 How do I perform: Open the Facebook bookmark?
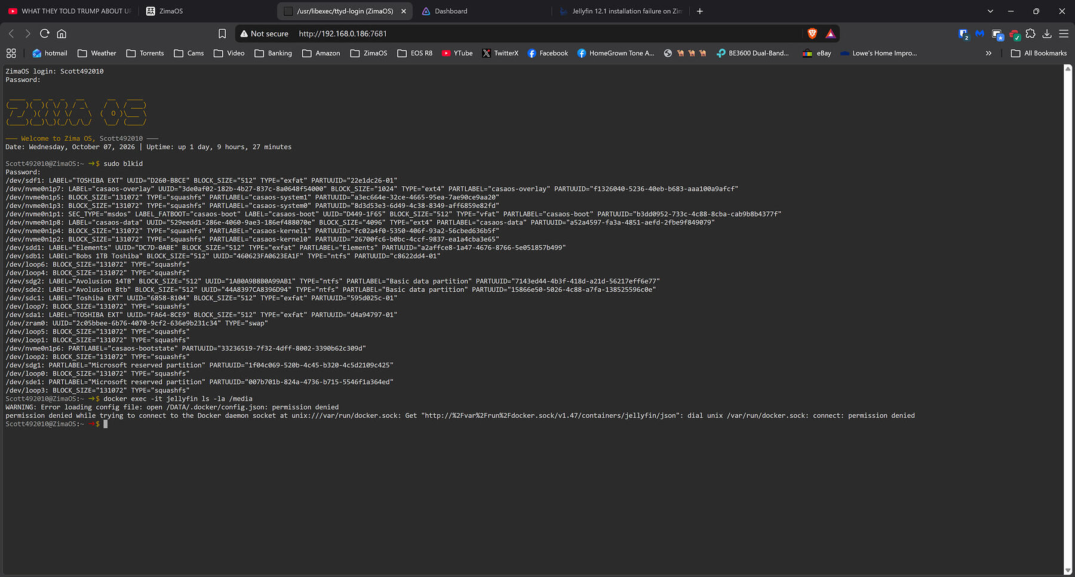548,53
